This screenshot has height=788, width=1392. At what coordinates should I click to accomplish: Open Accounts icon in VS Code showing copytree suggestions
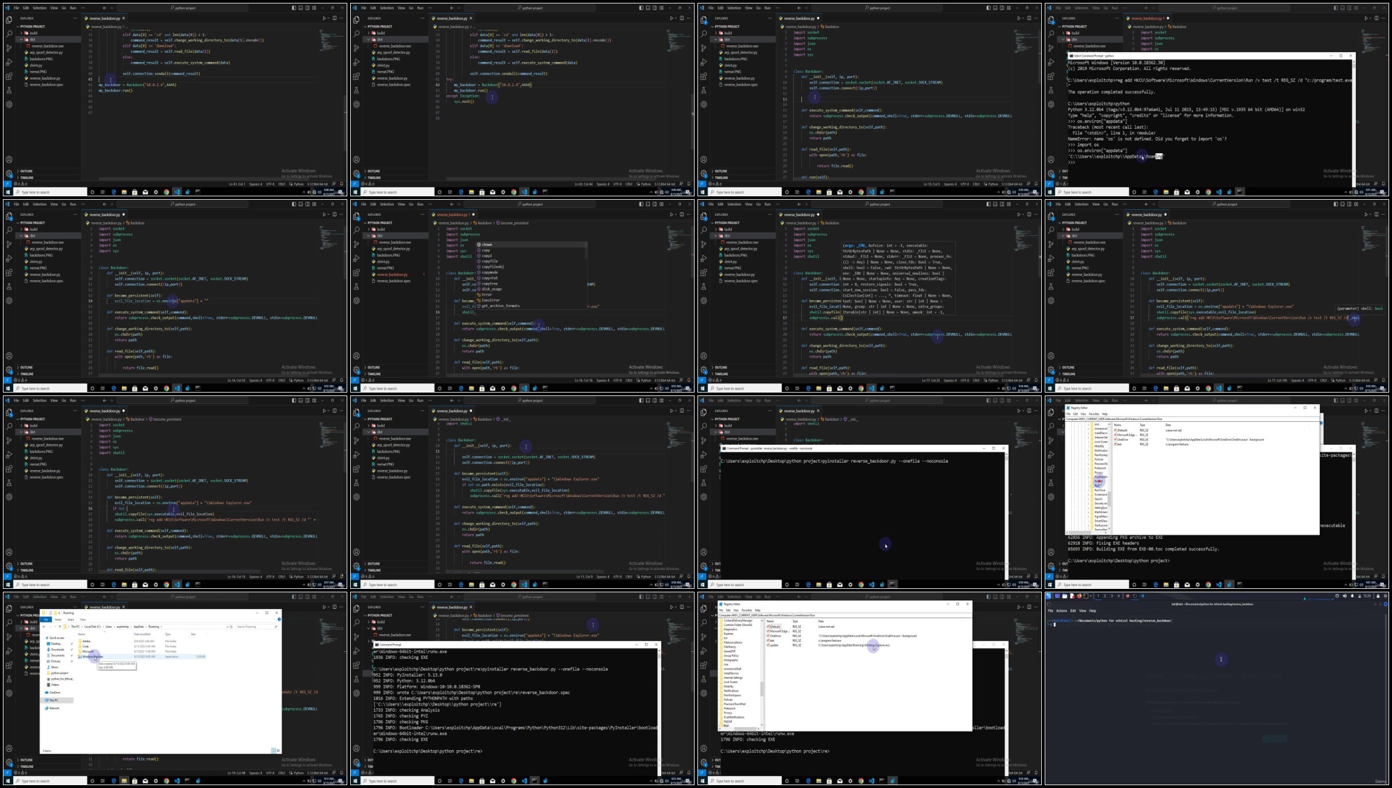[x=356, y=356]
